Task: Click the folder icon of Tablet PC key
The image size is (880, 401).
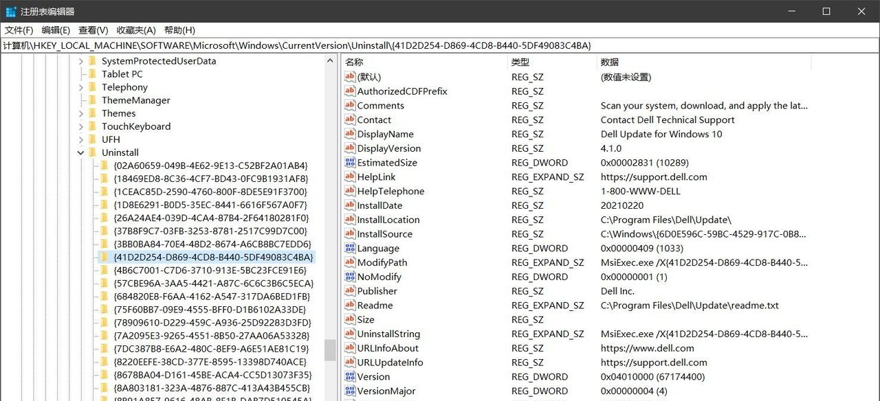Action: (x=93, y=74)
